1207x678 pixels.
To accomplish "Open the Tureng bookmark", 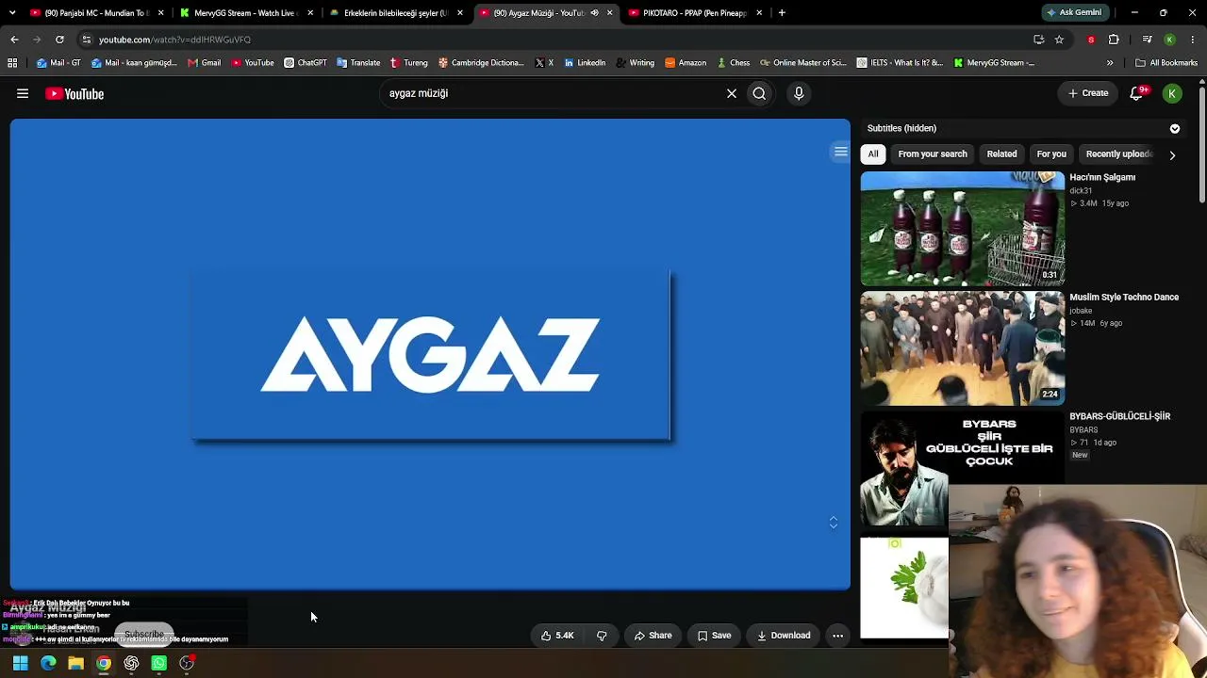I will (x=409, y=63).
